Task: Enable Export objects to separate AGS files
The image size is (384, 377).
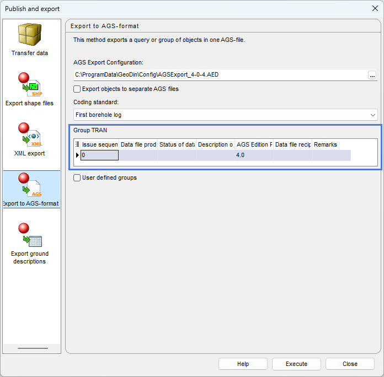Action: pyautogui.click(x=77, y=89)
